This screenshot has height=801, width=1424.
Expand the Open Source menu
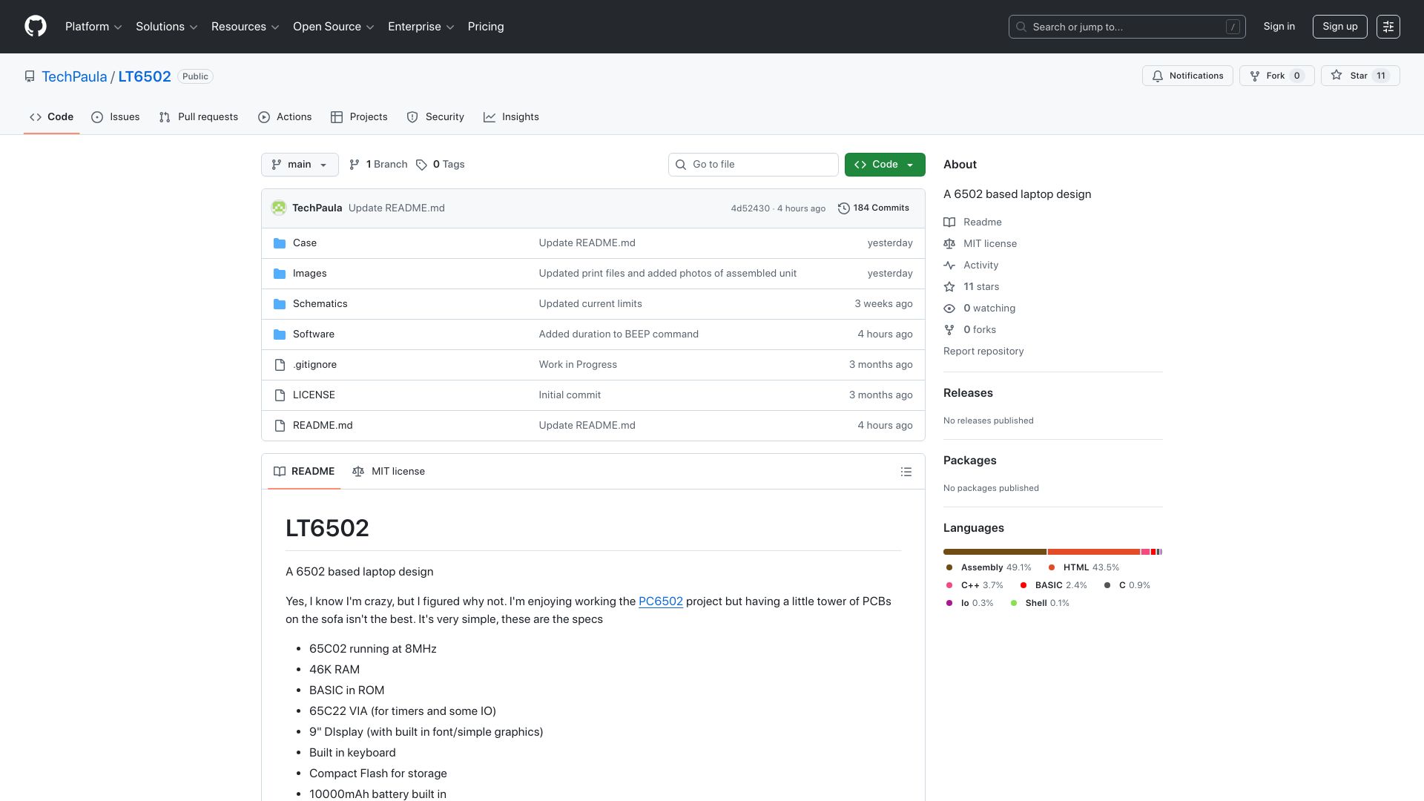[334, 27]
